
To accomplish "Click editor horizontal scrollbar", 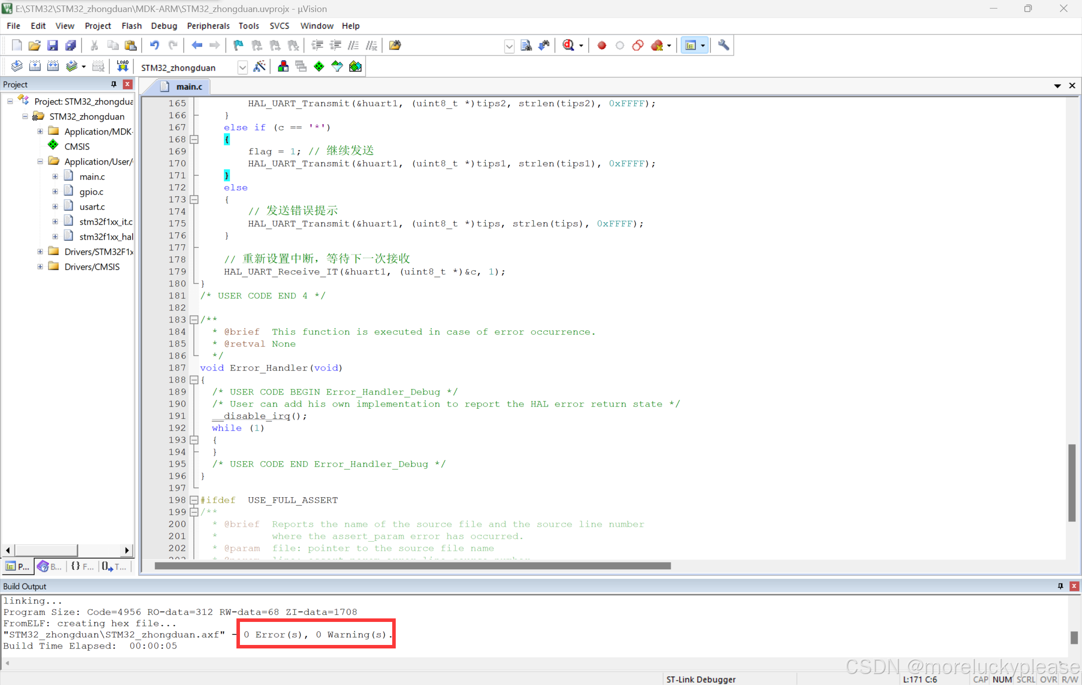I will click(413, 566).
